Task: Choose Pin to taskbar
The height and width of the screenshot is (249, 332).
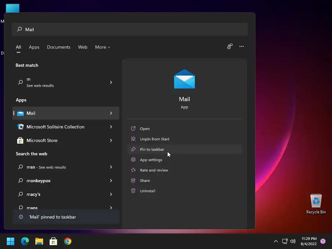Action: 184,149
